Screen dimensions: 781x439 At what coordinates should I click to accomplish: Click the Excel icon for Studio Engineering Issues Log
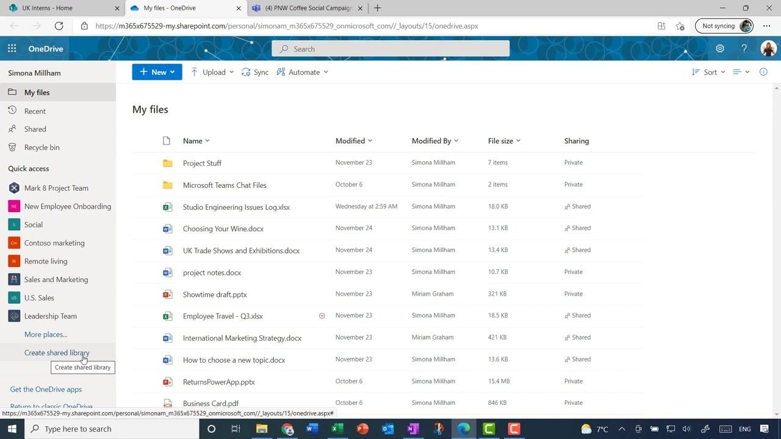(x=167, y=207)
